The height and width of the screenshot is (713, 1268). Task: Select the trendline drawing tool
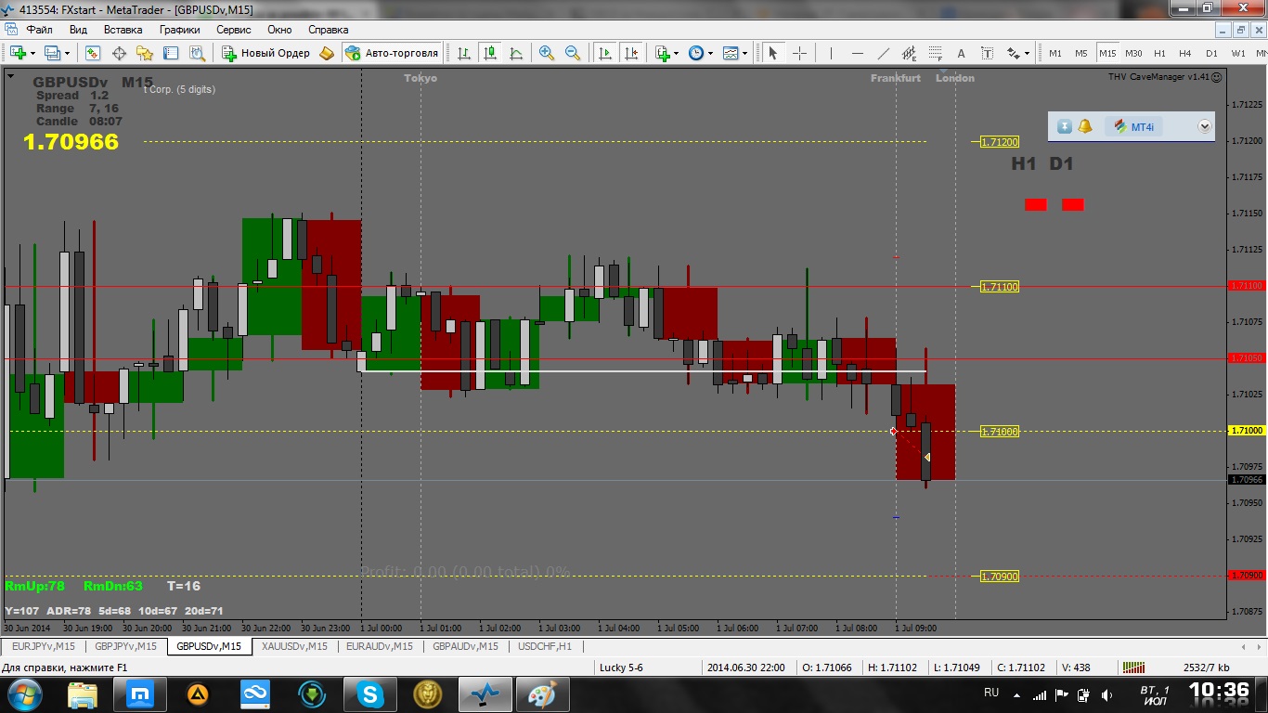coord(883,53)
